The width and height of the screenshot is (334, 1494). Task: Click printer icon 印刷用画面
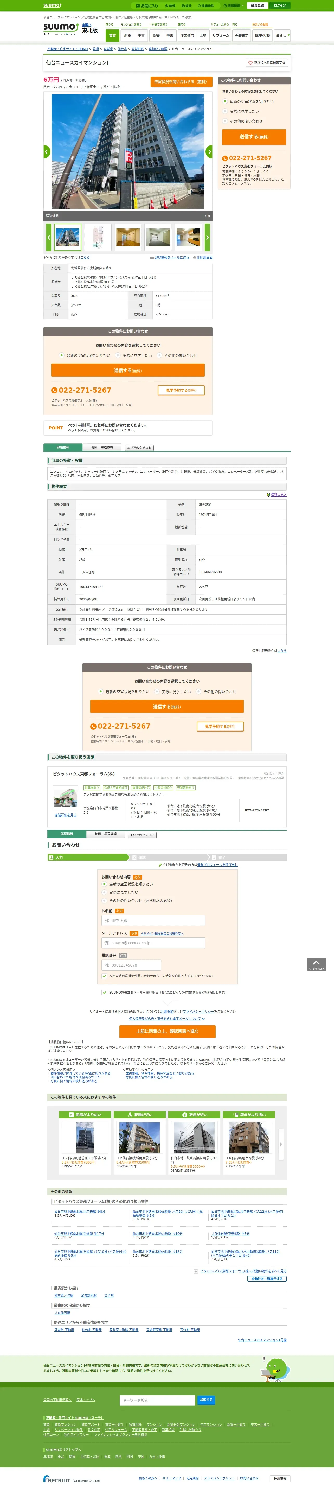pos(202,258)
